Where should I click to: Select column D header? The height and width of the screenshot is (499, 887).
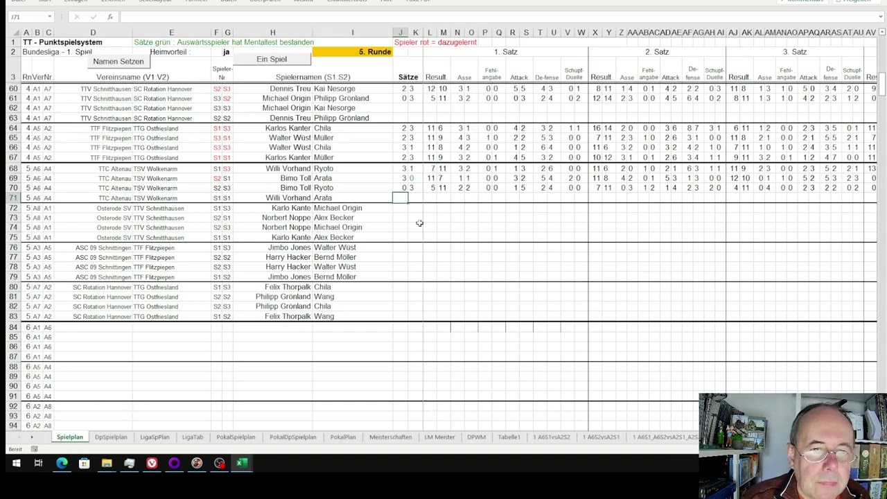click(x=93, y=33)
